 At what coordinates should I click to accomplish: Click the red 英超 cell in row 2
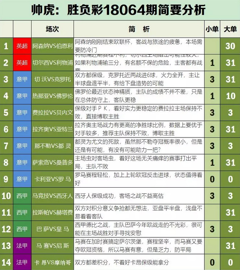[22, 63]
